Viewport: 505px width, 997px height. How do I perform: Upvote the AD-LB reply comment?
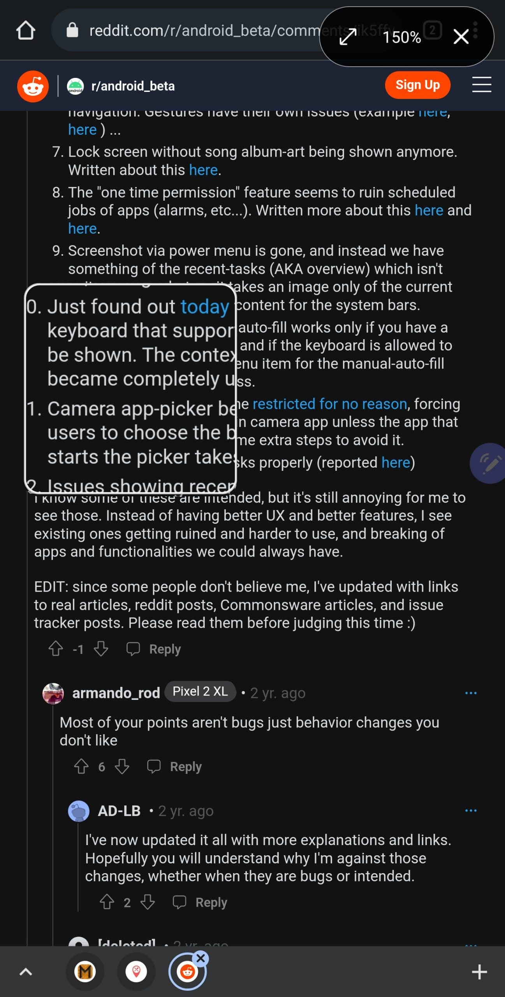point(107,902)
